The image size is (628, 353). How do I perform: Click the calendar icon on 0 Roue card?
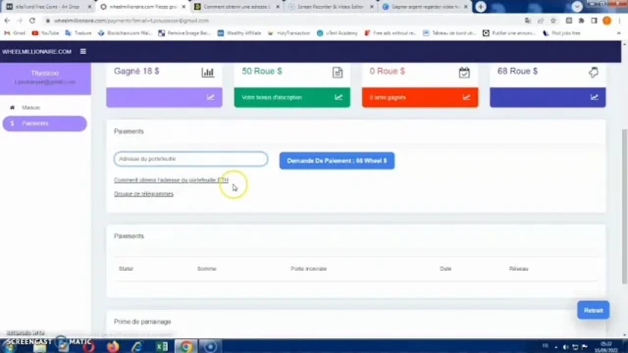point(464,73)
